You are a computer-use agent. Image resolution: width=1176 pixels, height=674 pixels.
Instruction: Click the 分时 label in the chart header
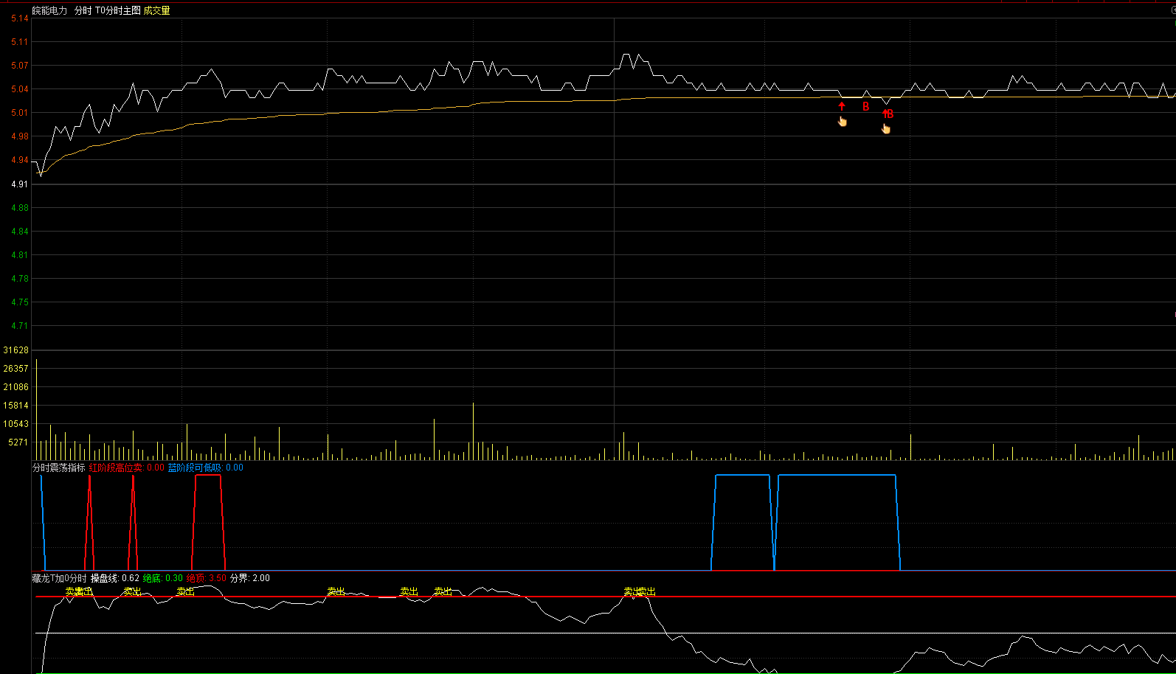pos(83,10)
